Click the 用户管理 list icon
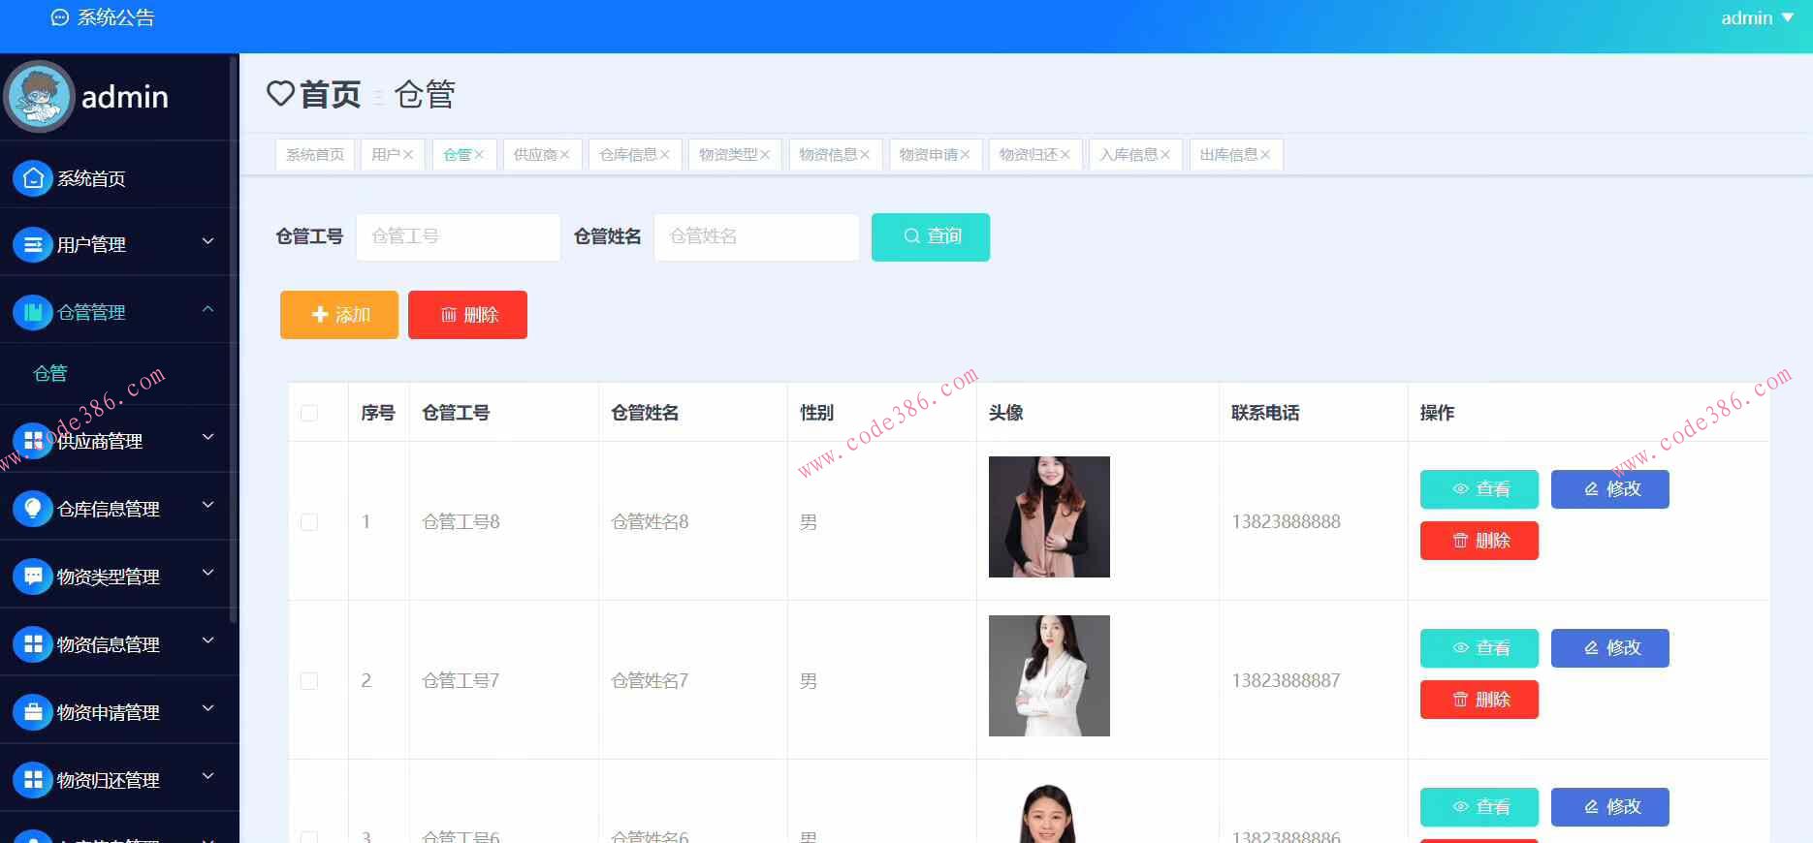This screenshot has width=1813, height=843. 33,244
